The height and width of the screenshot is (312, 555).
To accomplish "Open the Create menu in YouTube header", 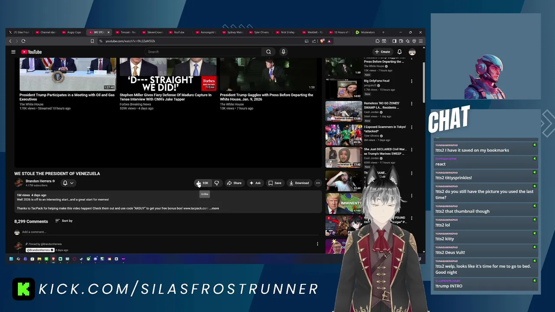I will click(x=382, y=52).
